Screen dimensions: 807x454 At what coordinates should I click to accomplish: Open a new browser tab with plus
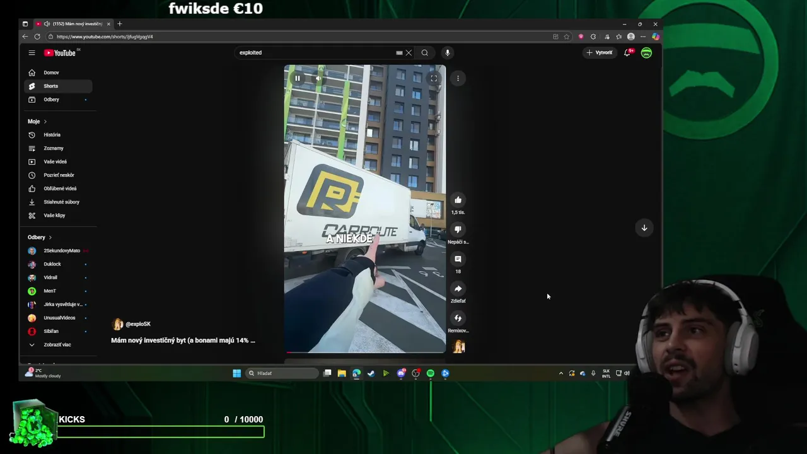[x=120, y=24]
